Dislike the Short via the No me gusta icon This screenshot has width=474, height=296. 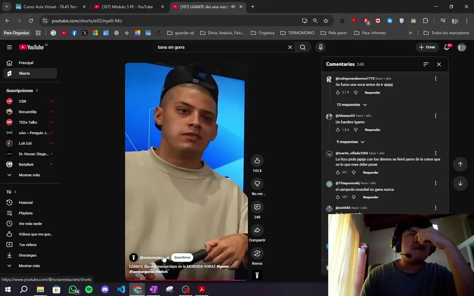coord(257,184)
